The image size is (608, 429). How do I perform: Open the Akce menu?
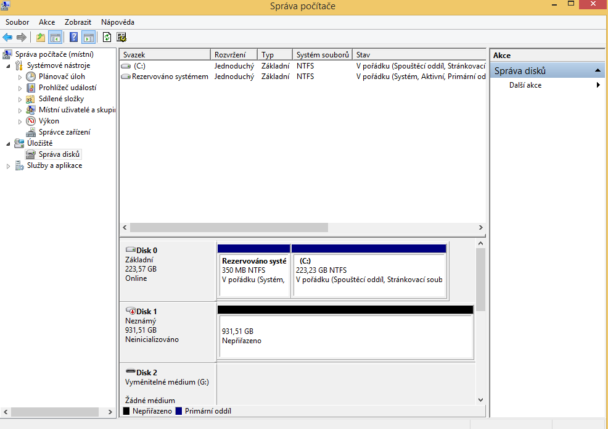[47, 22]
